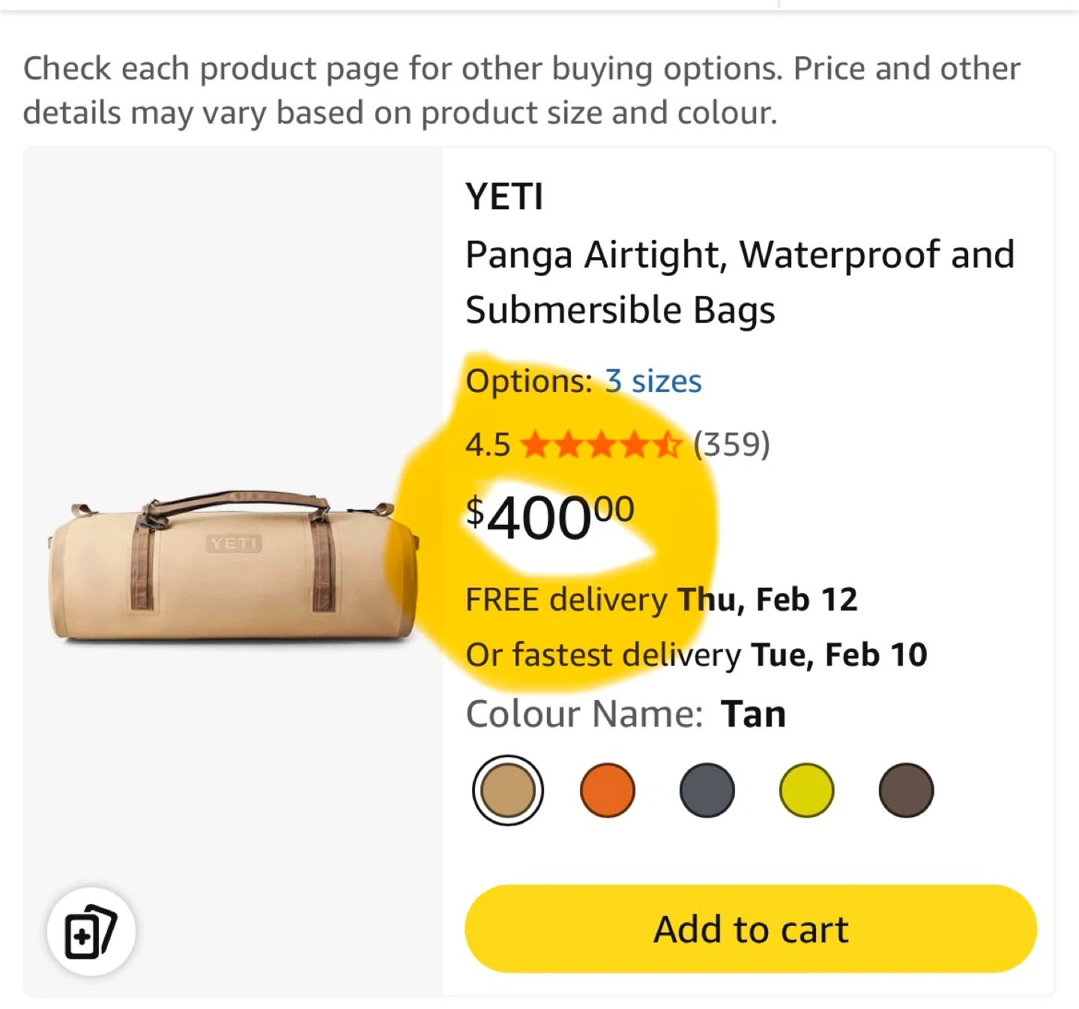The image size is (1079, 1009).
Task: Click the 4.5 rating number
Action: click(488, 445)
